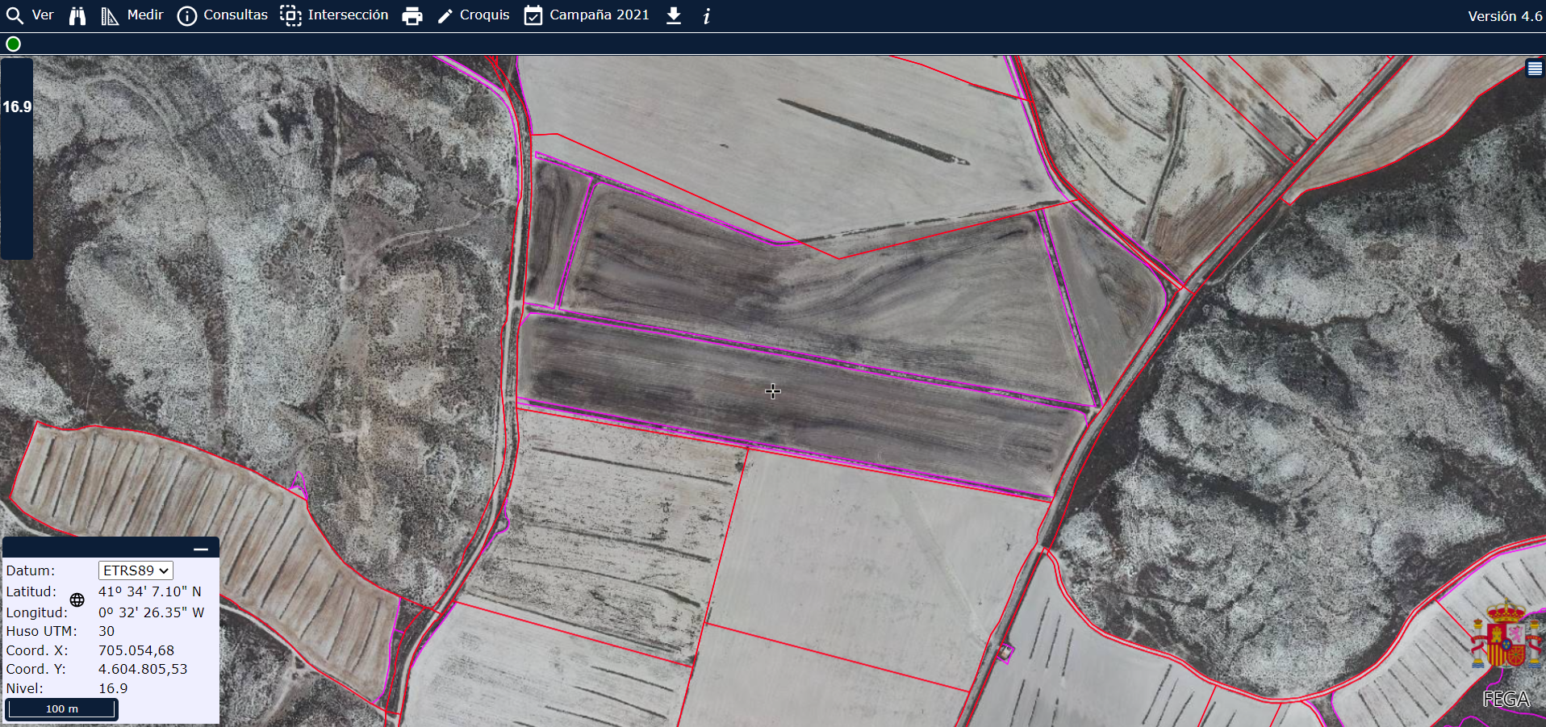Click the printer icon
1546x727 pixels.
point(412,15)
